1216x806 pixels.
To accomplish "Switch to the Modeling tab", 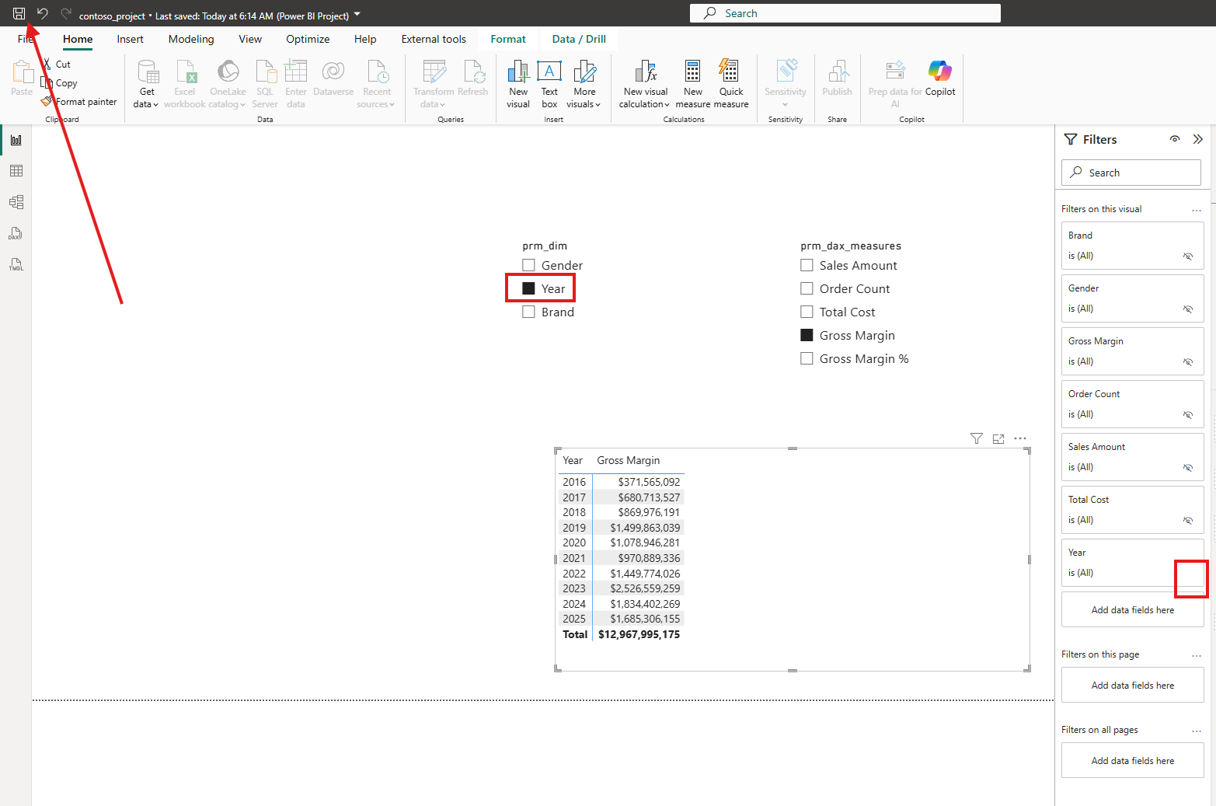I will point(191,39).
